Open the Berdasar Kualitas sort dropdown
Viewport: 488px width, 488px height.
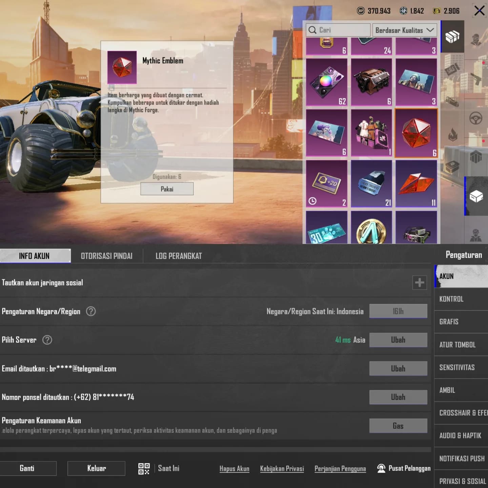405,30
